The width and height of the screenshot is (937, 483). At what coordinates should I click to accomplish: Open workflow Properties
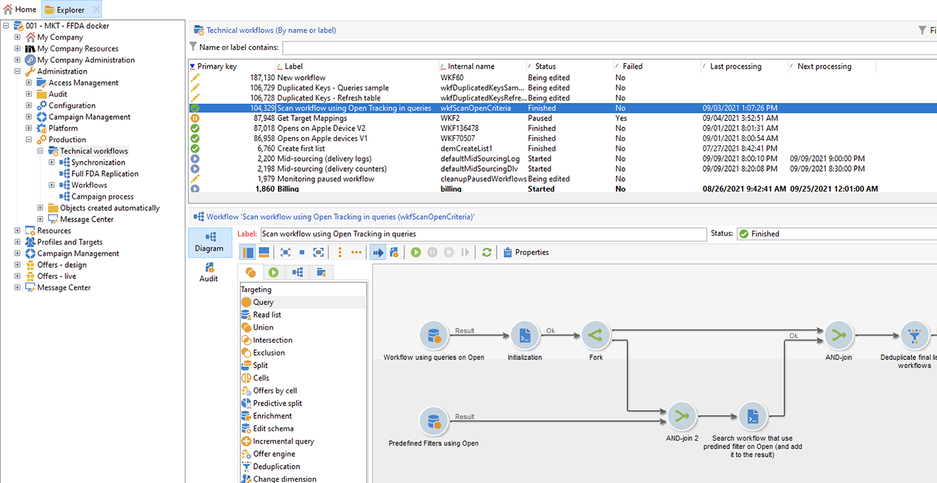[526, 252]
